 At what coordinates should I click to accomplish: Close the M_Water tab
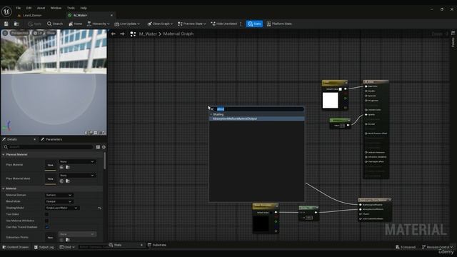pyautogui.click(x=111, y=16)
